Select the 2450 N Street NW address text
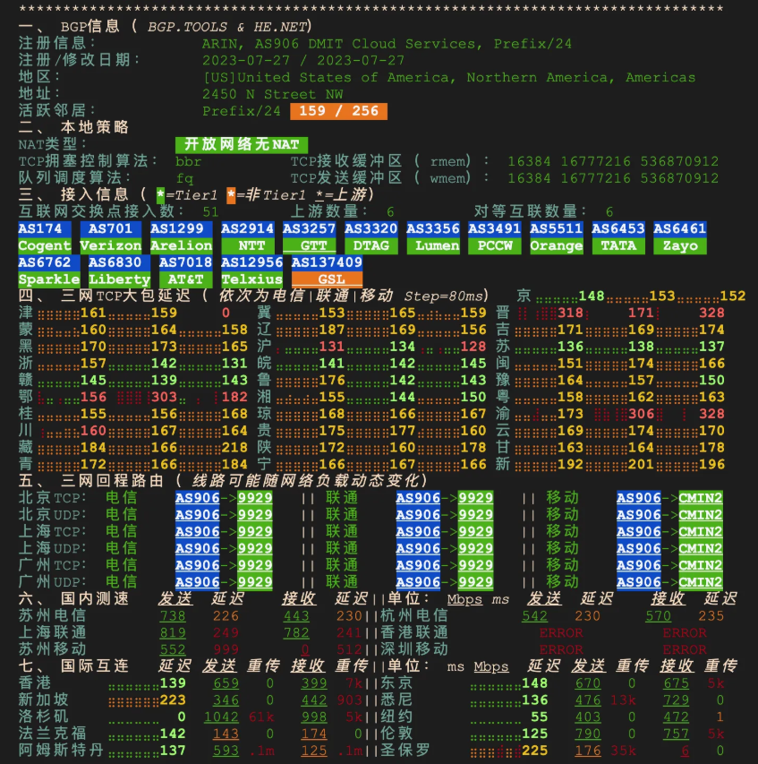Viewport: 758px width, 764px height. [272, 94]
